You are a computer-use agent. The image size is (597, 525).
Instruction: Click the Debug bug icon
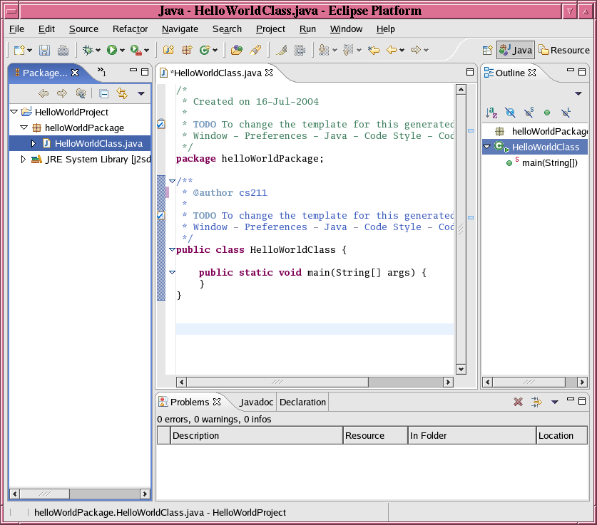pyautogui.click(x=88, y=50)
